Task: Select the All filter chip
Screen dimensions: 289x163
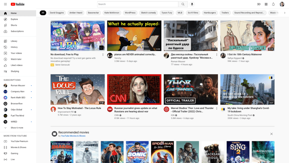Action: pos(43,13)
